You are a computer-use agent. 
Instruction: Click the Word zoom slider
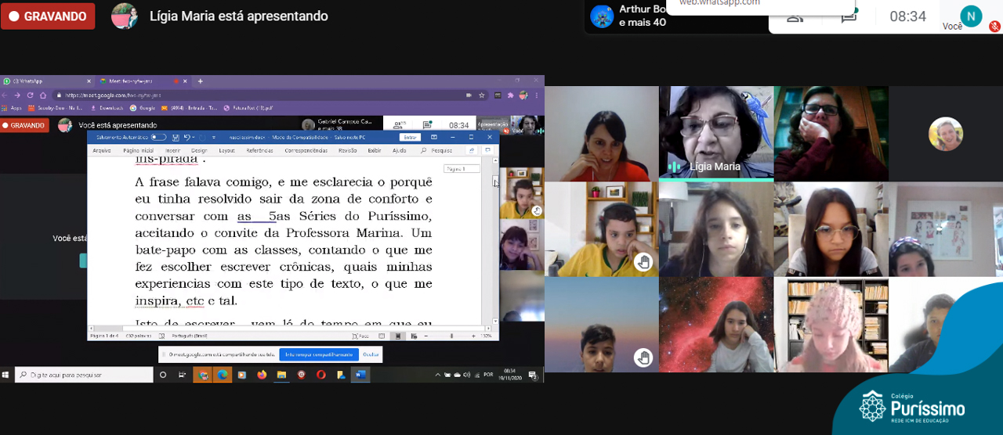pyautogui.click(x=451, y=336)
